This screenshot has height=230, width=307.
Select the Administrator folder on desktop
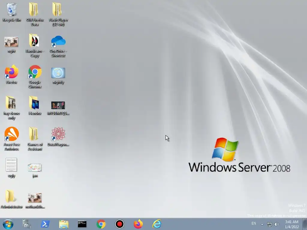point(12,199)
